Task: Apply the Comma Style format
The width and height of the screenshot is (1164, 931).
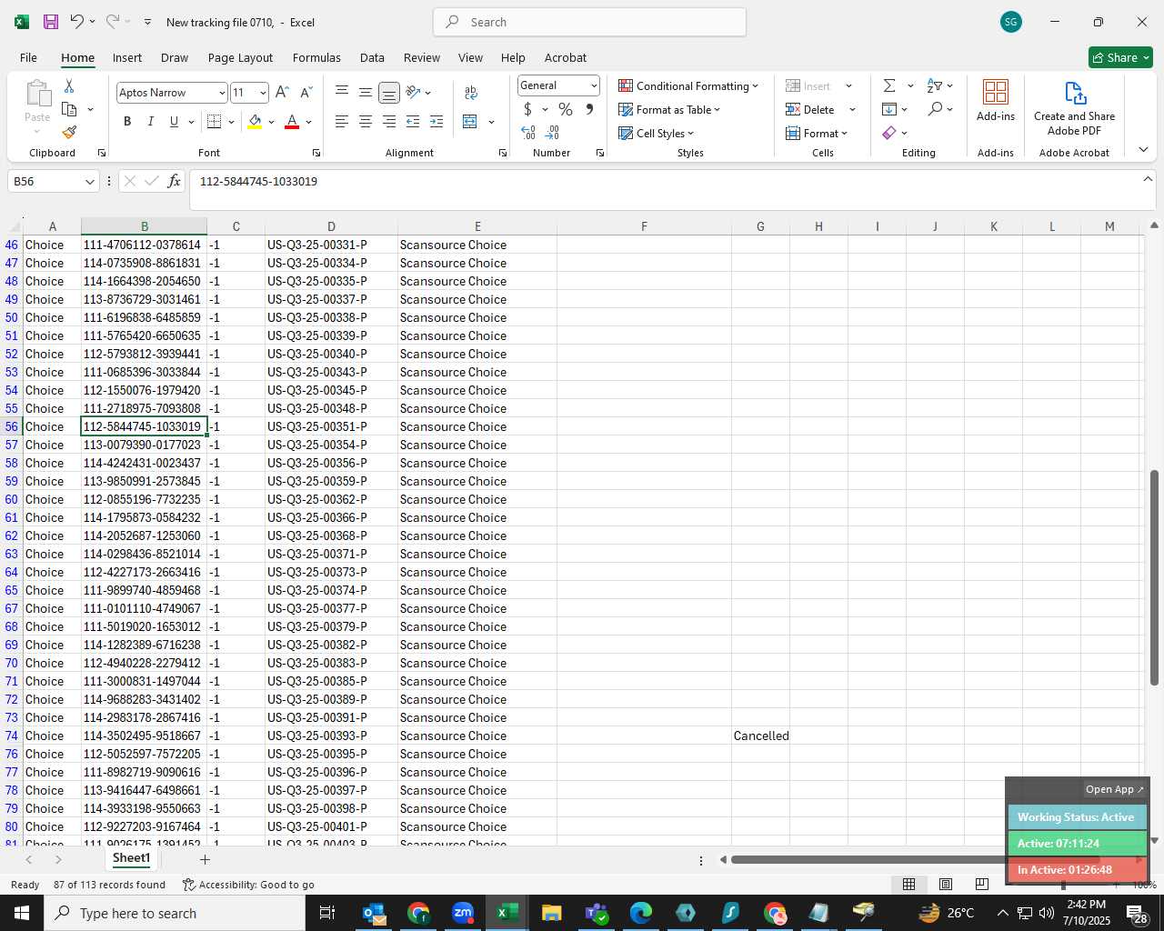Action: coord(589,110)
